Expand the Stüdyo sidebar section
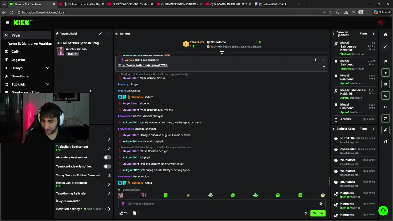This screenshot has width=393, height=221. point(47,68)
